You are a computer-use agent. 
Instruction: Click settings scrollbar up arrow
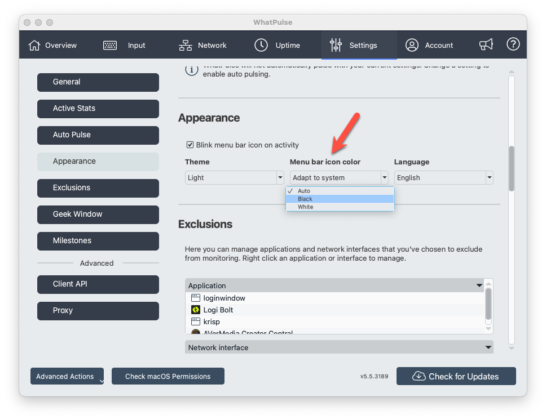click(512, 72)
